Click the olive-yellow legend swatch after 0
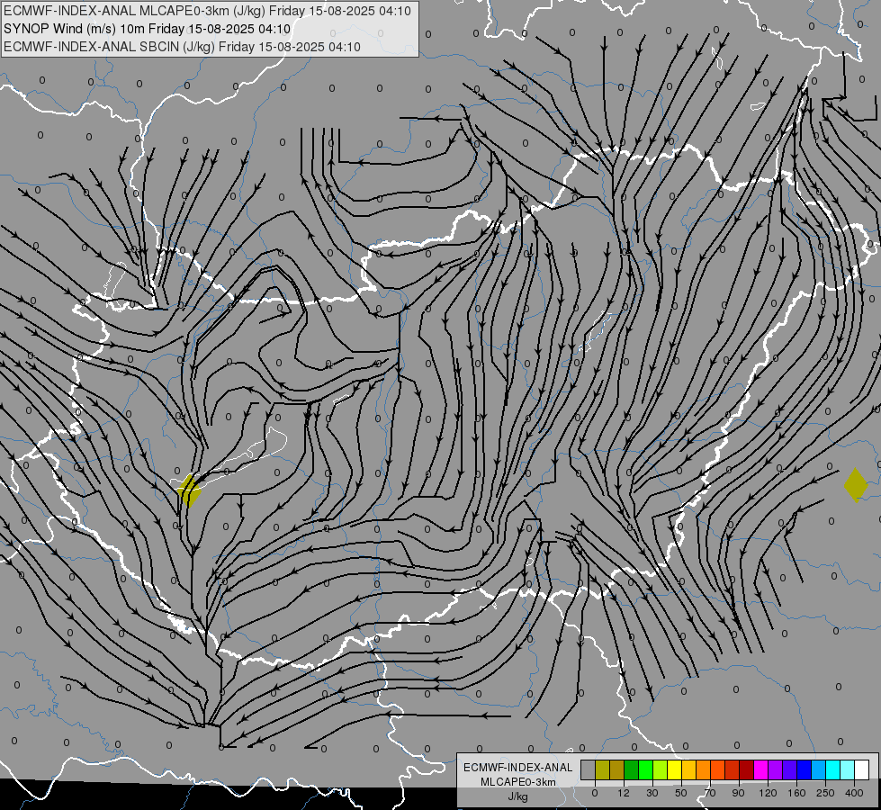The width and height of the screenshot is (881, 810). tap(602, 769)
